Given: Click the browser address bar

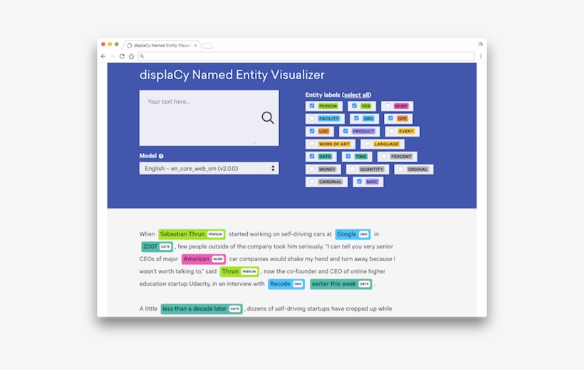Looking at the screenshot, I should (306, 56).
